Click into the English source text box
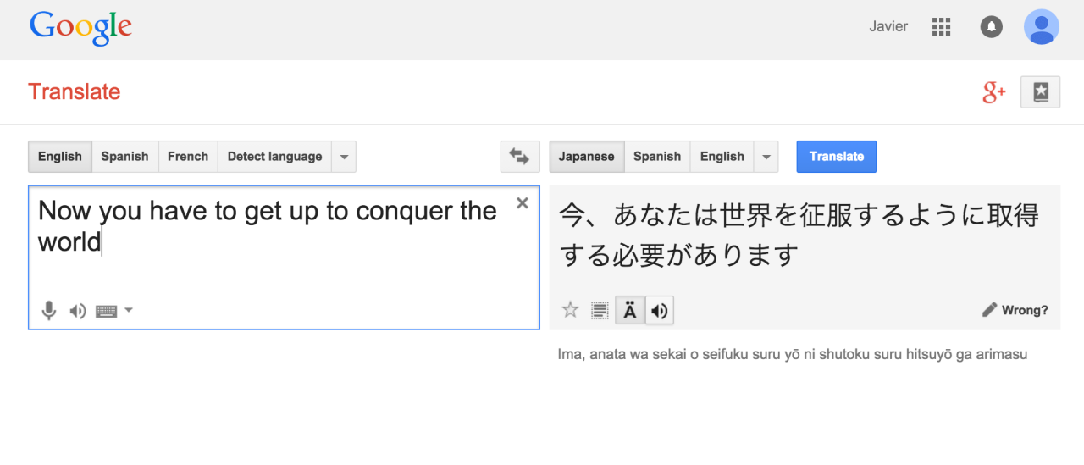1084x465 pixels. [279, 263]
